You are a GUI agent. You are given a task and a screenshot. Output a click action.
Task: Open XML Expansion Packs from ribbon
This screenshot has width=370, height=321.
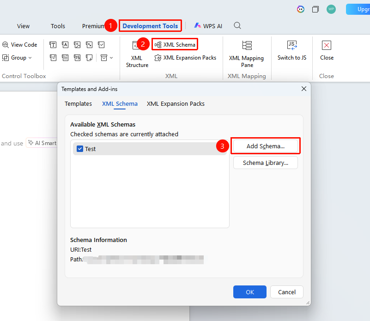pyautogui.click(x=185, y=58)
